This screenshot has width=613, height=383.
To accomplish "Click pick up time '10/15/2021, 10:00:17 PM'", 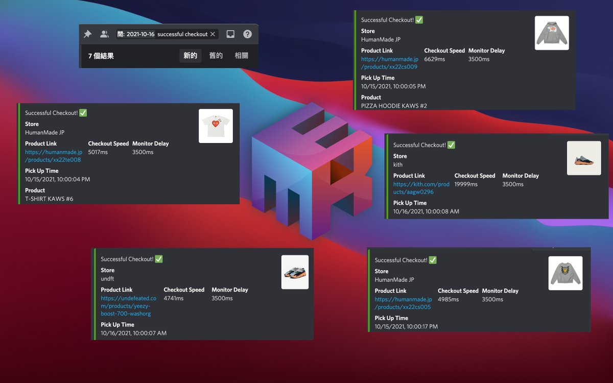I will (x=406, y=326).
